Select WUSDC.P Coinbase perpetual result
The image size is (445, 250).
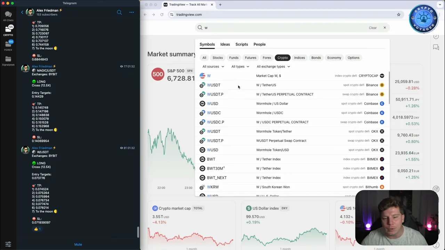pyautogui.click(x=292, y=122)
